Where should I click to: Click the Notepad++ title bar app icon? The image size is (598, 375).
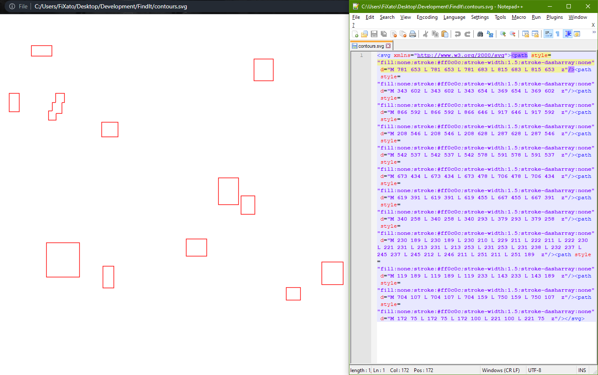[356, 6]
